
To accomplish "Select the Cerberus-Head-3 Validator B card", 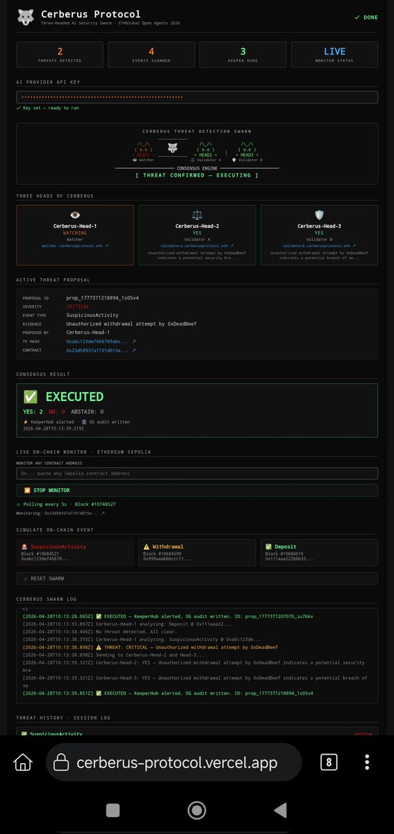I will pos(320,234).
